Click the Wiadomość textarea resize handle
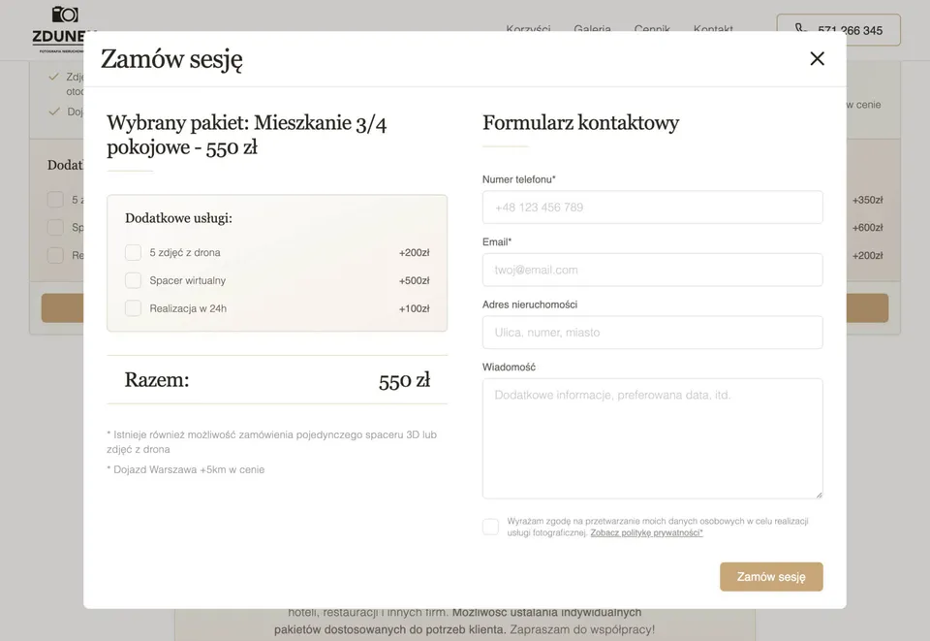The image size is (930, 641). point(818,494)
